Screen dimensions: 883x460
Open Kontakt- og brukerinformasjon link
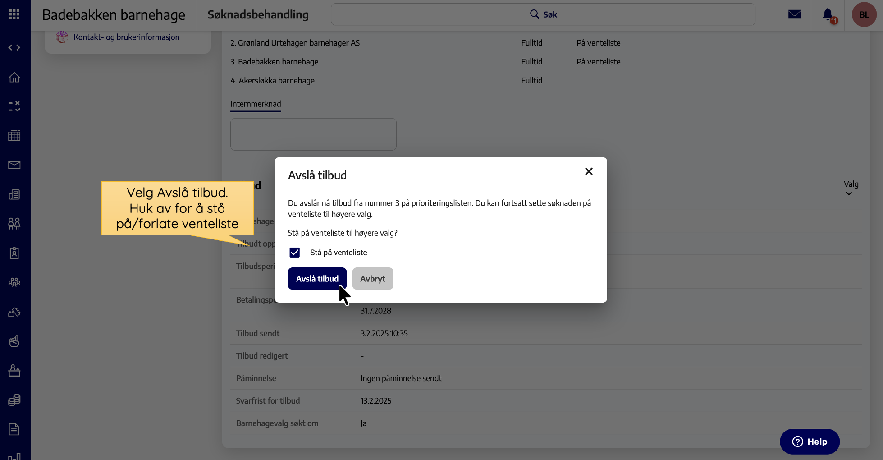pyautogui.click(x=126, y=37)
